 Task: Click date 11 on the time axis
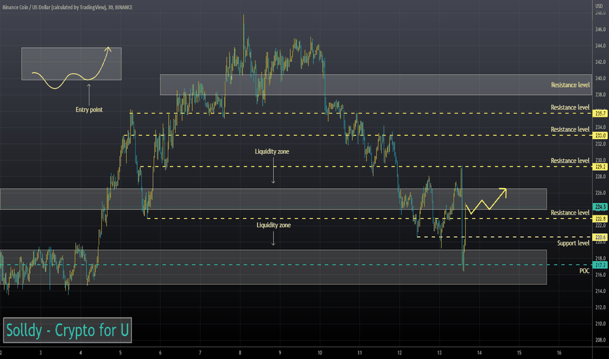(359, 352)
